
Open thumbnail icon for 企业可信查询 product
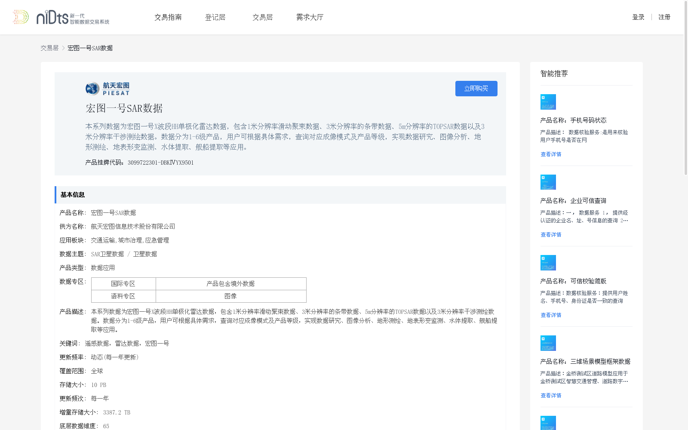tap(548, 182)
